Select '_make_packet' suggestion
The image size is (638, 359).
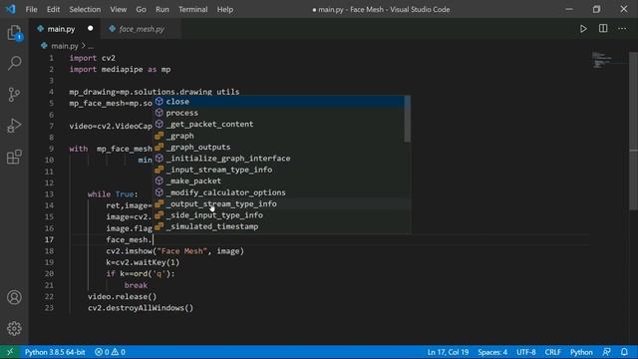click(x=279, y=181)
